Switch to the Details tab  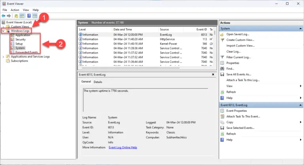tap(98, 82)
